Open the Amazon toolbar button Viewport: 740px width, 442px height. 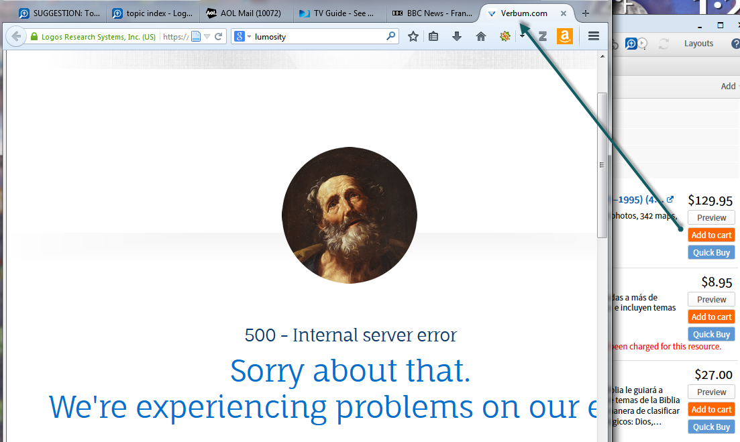[x=564, y=36]
